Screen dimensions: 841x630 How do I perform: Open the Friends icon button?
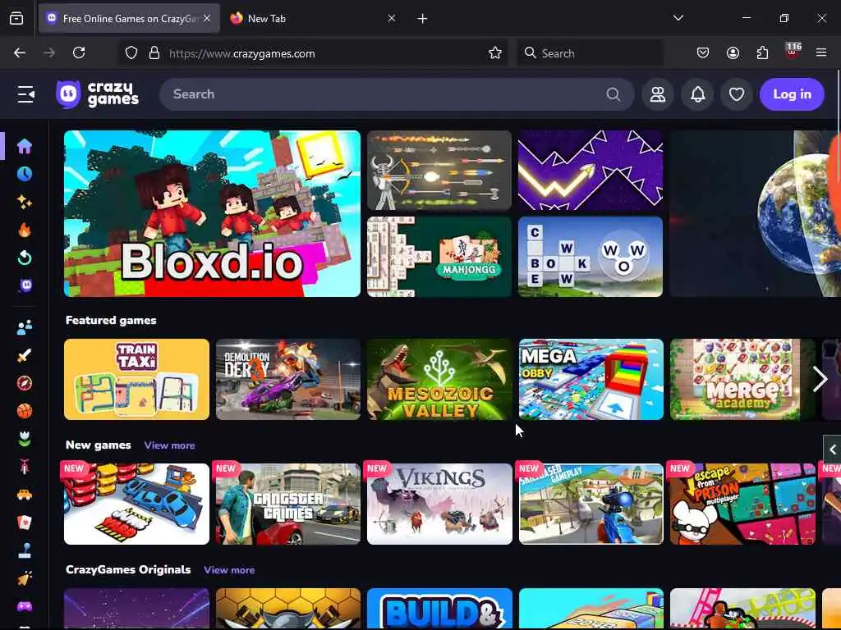pyautogui.click(x=658, y=94)
